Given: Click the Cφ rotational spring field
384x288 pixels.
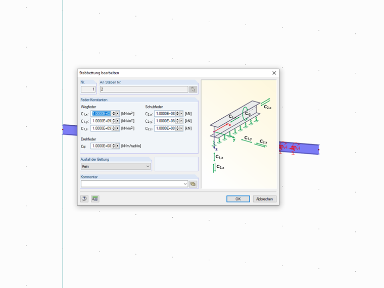Looking at the screenshot, I should (102, 146).
